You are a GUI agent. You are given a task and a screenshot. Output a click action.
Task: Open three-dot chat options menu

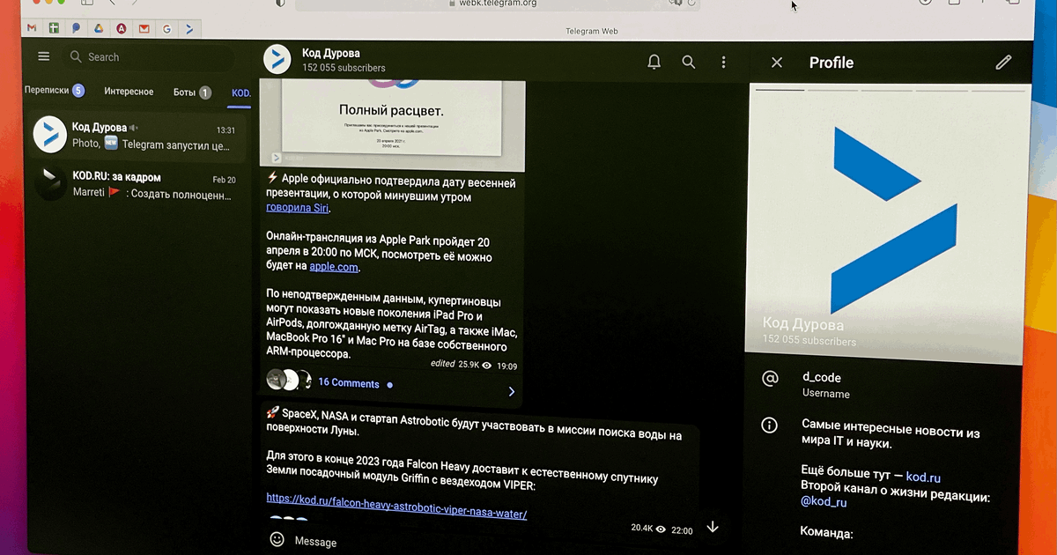pyautogui.click(x=723, y=63)
